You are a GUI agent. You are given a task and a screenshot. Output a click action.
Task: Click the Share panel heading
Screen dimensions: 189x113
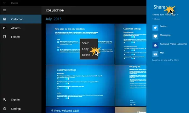[x=159, y=7]
